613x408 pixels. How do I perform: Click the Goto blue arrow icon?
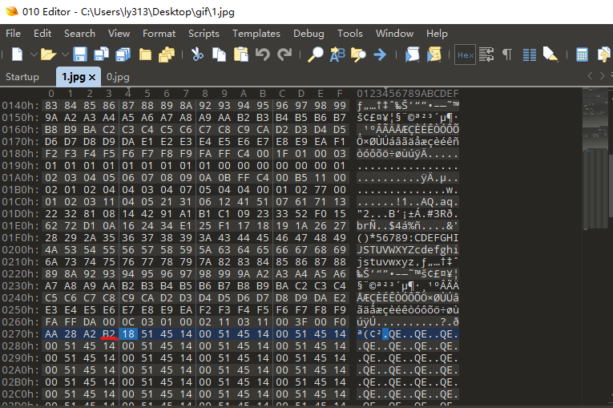click(380, 55)
